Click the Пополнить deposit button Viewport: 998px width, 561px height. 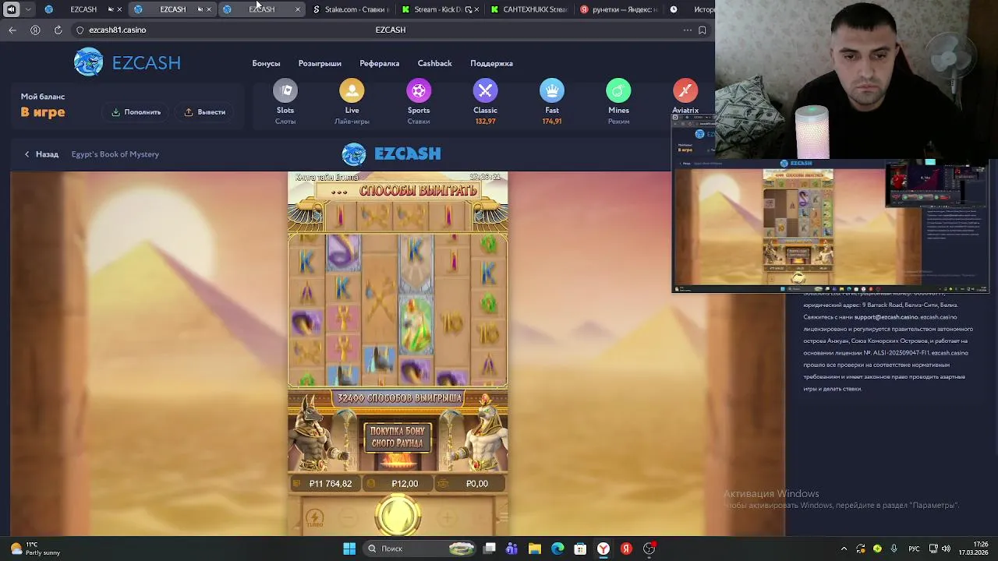click(x=136, y=112)
